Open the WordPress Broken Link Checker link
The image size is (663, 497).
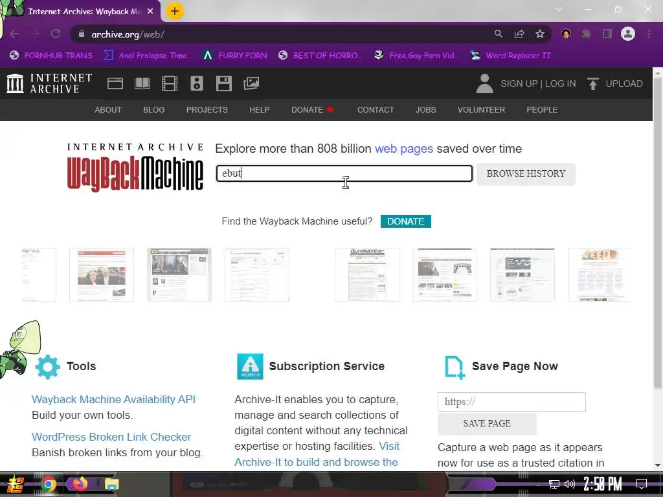111,437
